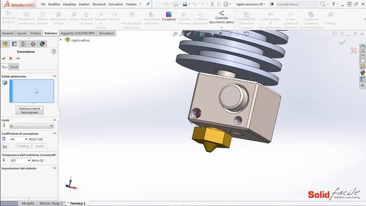
Task: Click the convection coefficient value field
Action: (17, 139)
